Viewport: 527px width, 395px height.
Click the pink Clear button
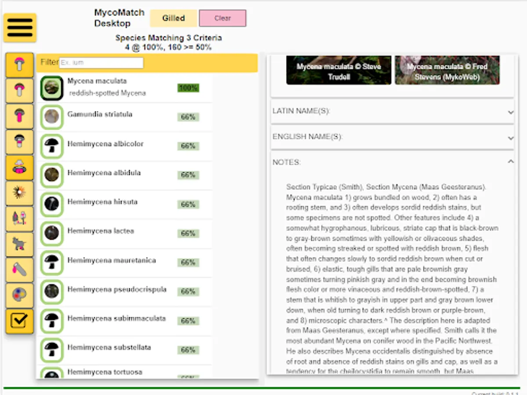pyautogui.click(x=223, y=18)
